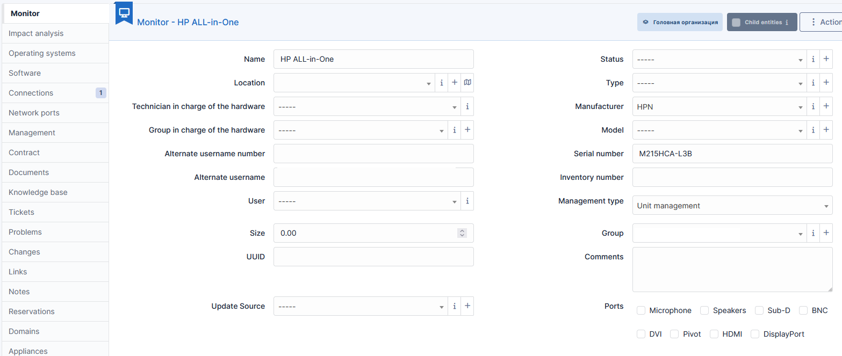The width and height of the screenshot is (842, 356).
Task: Open the Management tab
Action: (x=55, y=133)
